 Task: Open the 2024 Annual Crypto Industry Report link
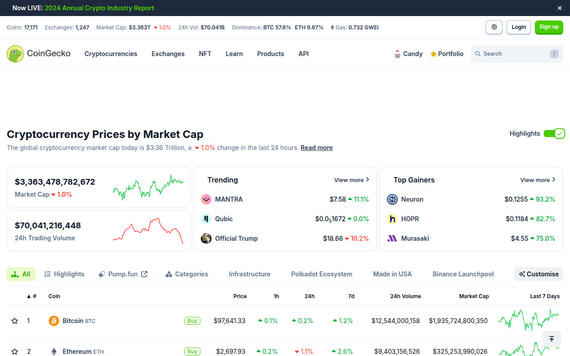tap(99, 8)
